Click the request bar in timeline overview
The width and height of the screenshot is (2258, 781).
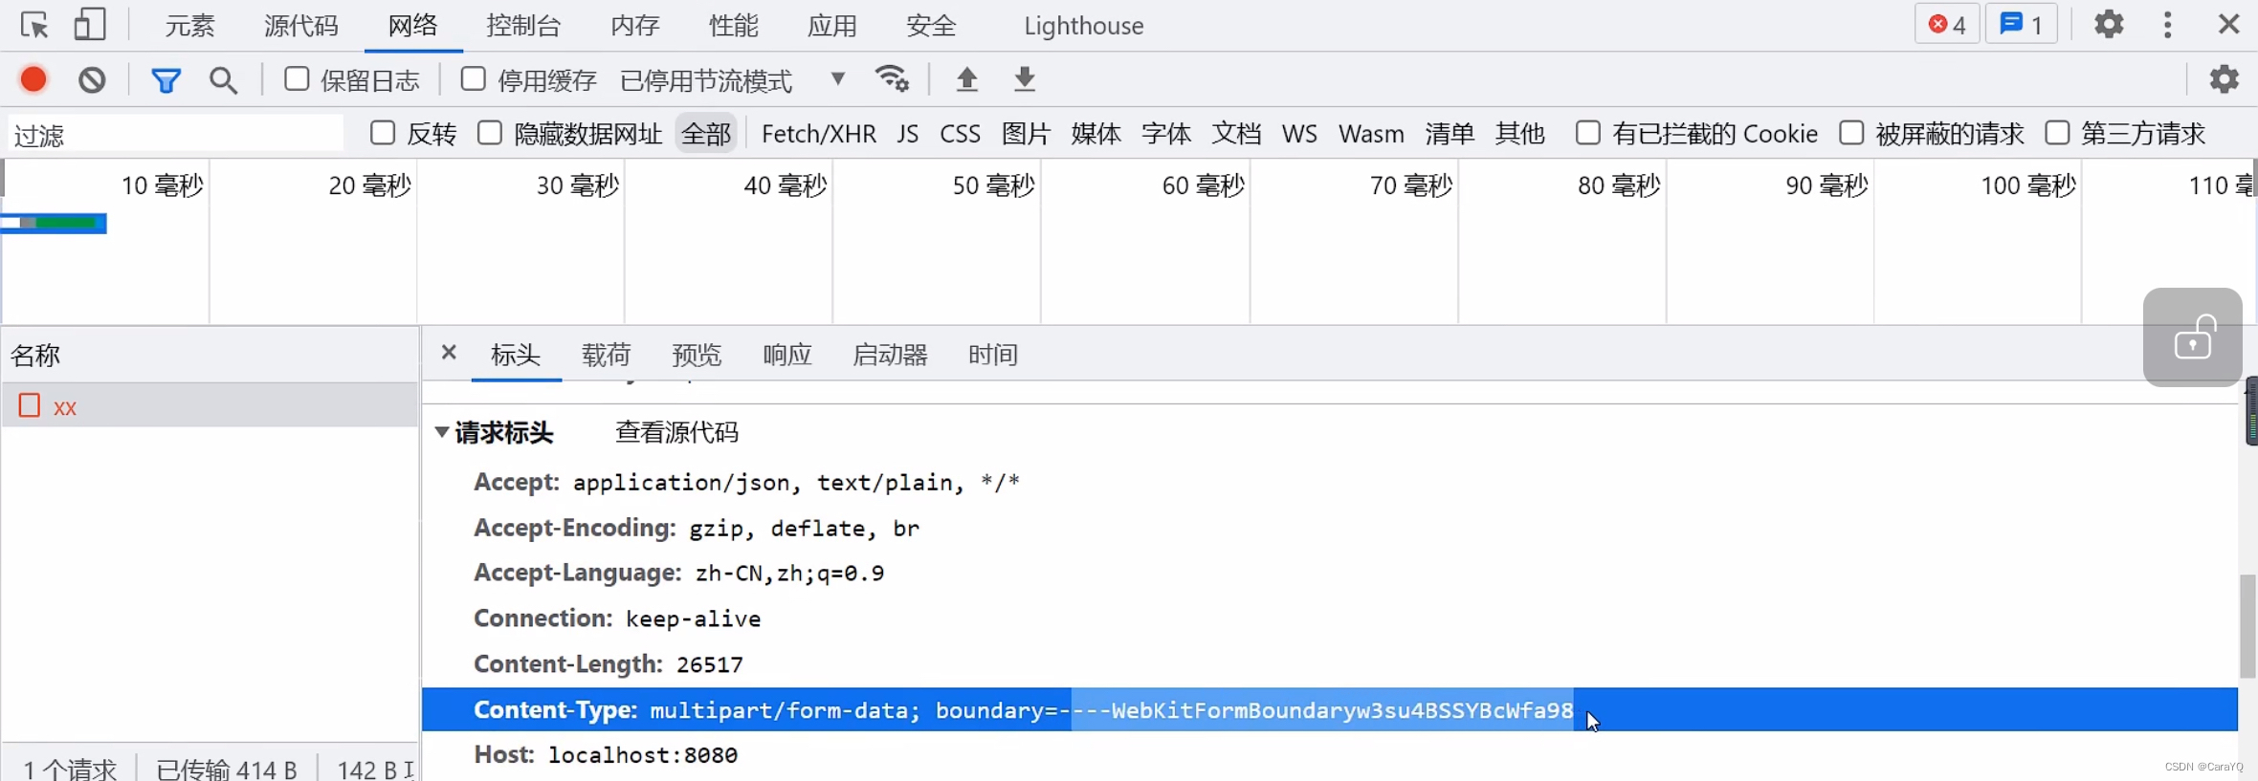pyautogui.click(x=54, y=223)
